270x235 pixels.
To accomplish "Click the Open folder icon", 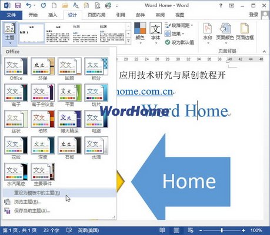I will click(65, 5).
